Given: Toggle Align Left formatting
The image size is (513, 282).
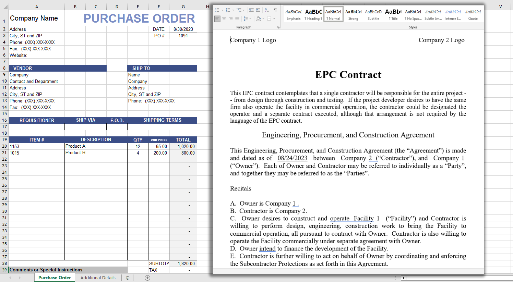Looking at the screenshot, I should [218, 19].
